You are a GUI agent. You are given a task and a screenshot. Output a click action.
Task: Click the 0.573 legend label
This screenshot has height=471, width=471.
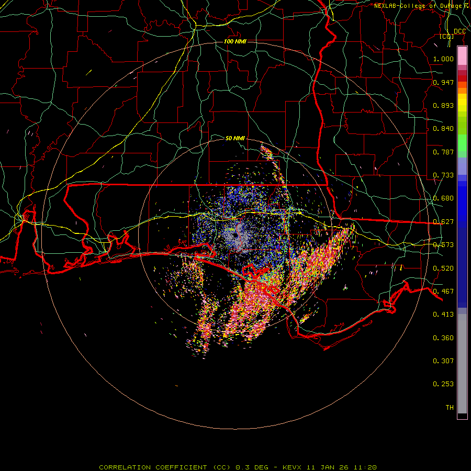pyautogui.click(x=443, y=245)
